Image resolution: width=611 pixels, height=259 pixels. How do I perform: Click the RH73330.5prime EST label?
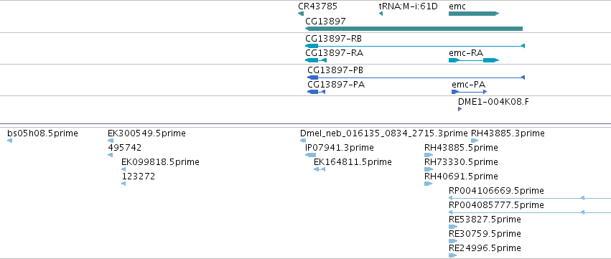pyautogui.click(x=462, y=162)
